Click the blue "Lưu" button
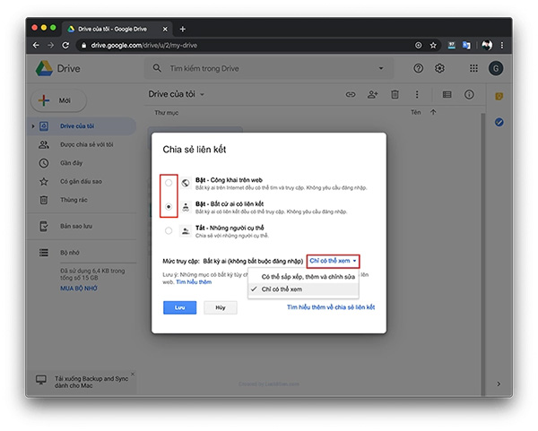The image size is (538, 431). click(x=179, y=307)
